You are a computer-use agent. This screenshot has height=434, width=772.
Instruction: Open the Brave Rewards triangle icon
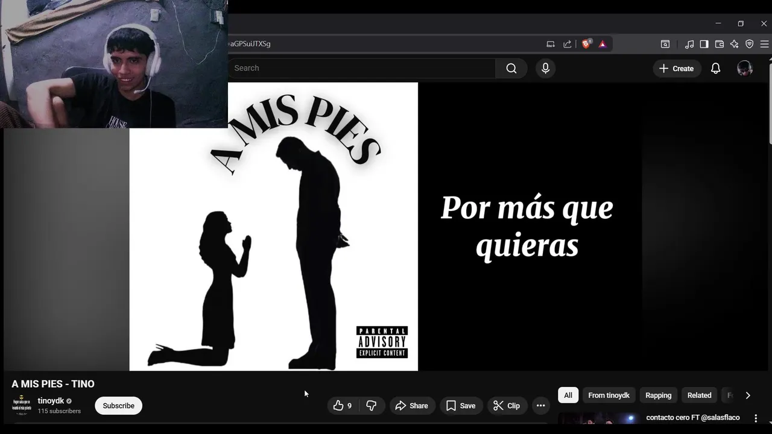(x=603, y=44)
